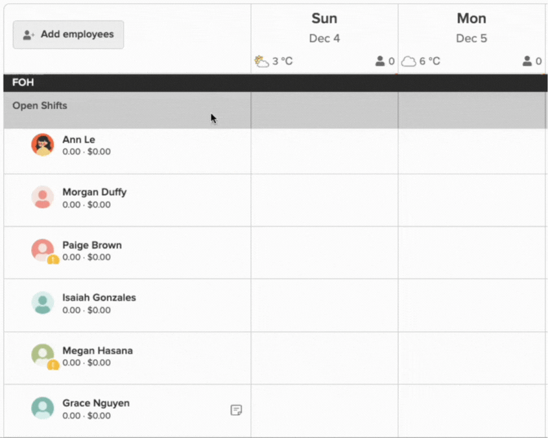This screenshot has width=548, height=438.
Task: Click Morgan Duffy's avatar icon
Action: tap(43, 198)
